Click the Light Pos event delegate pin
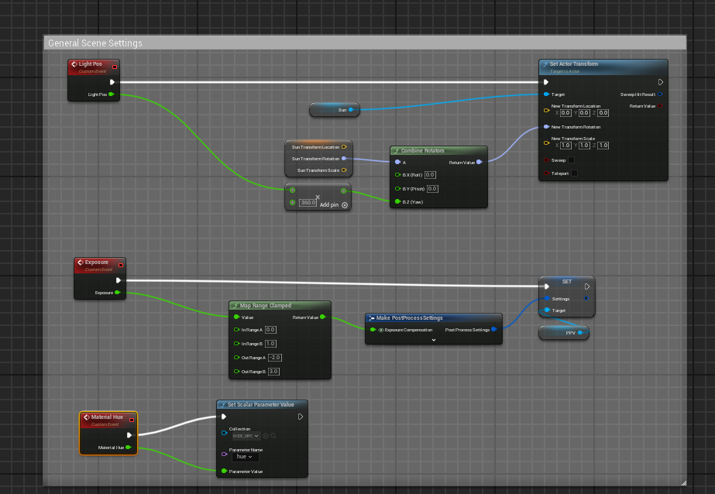The height and width of the screenshot is (494, 715). [x=115, y=67]
